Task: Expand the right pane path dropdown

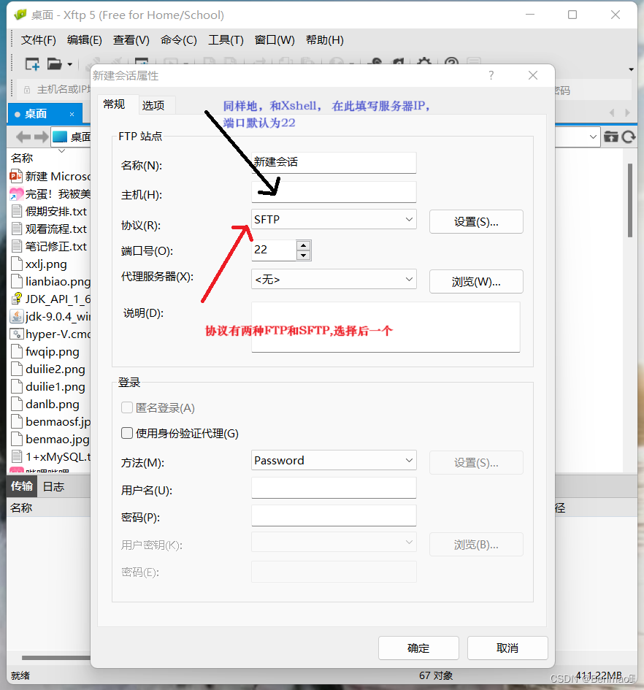Action: click(x=593, y=137)
